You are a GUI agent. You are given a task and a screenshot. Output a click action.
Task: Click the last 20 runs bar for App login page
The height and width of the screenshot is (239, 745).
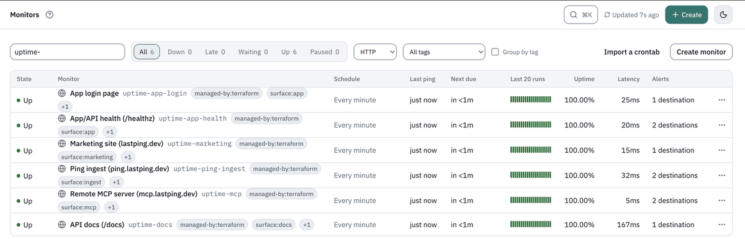click(530, 99)
